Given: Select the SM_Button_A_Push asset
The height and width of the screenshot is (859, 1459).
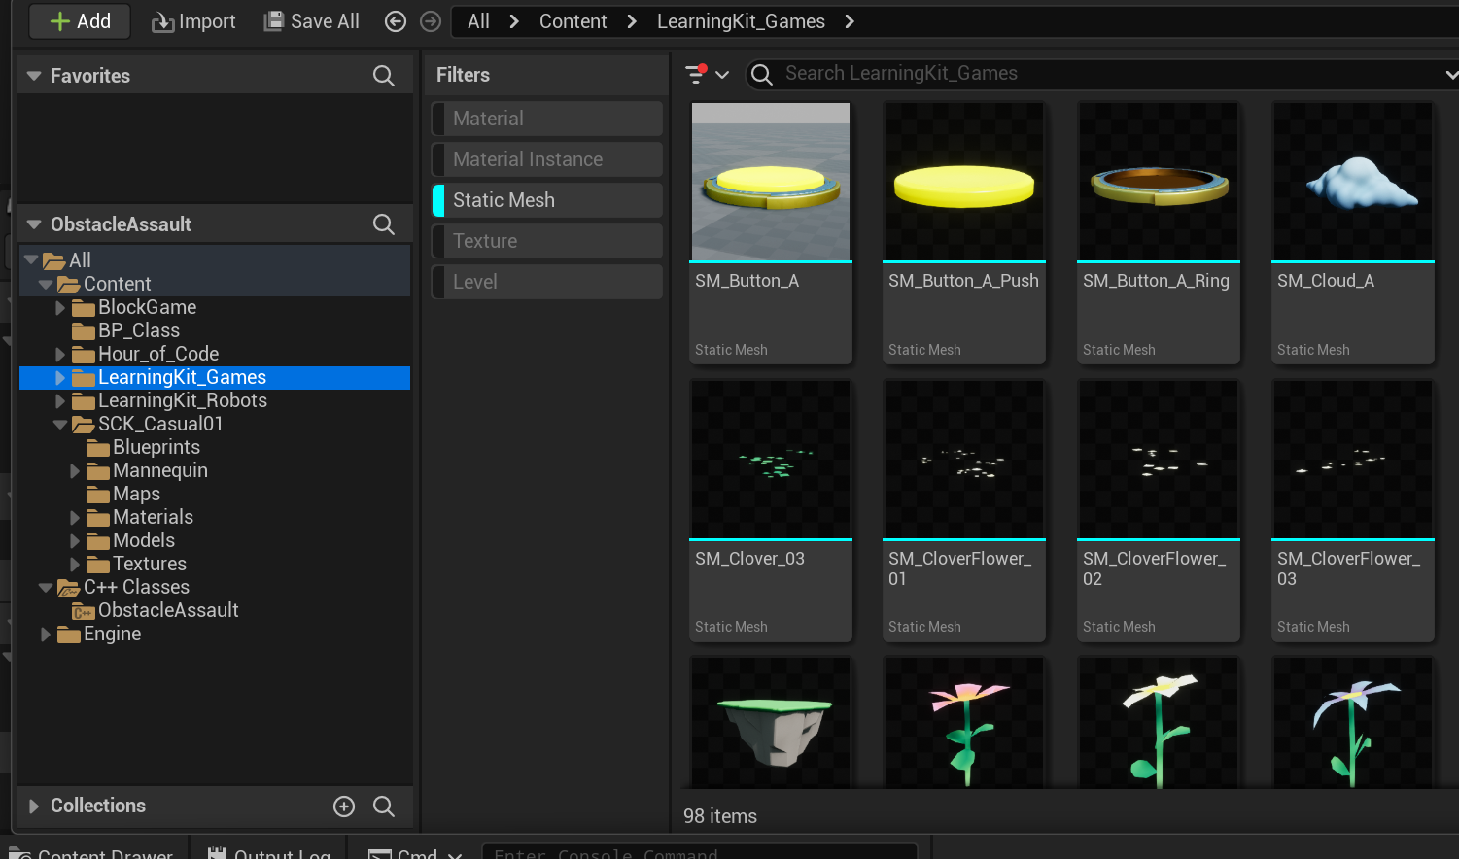Looking at the screenshot, I should click(964, 233).
